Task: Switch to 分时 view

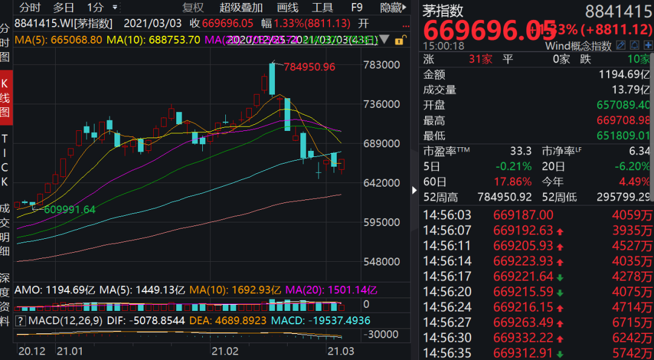Action: pyautogui.click(x=30, y=7)
